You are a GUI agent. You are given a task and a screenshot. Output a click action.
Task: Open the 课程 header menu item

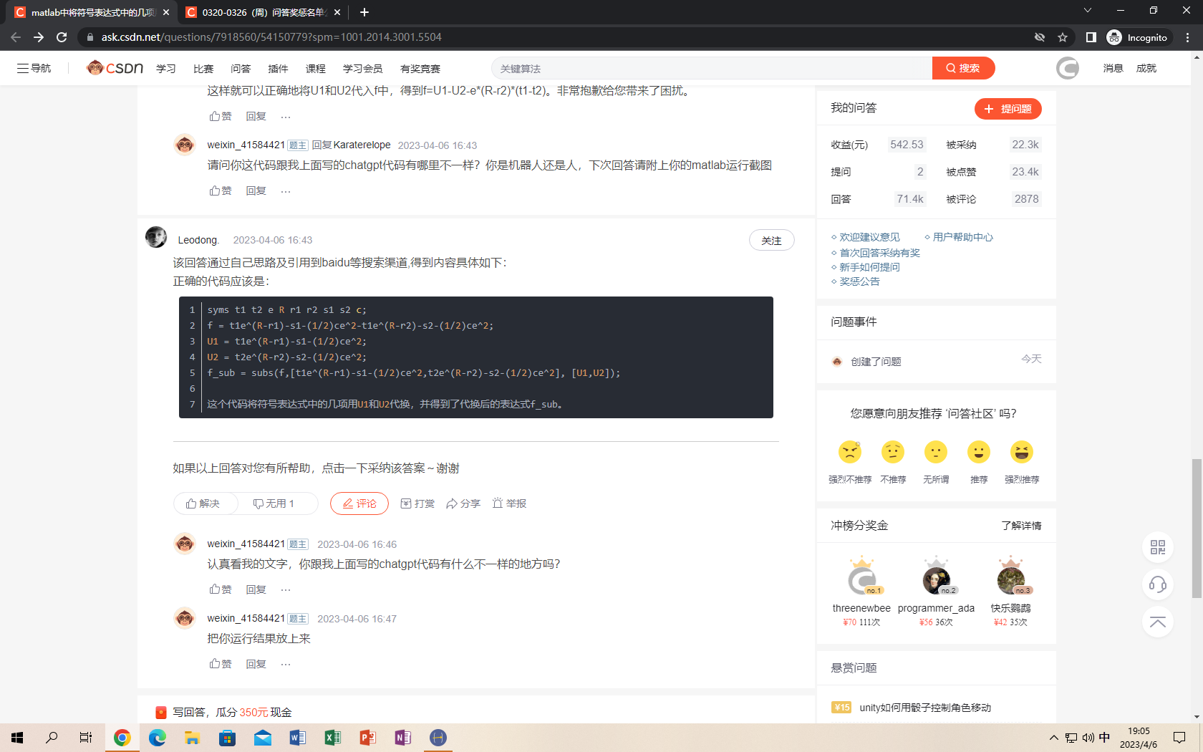(x=315, y=69)
